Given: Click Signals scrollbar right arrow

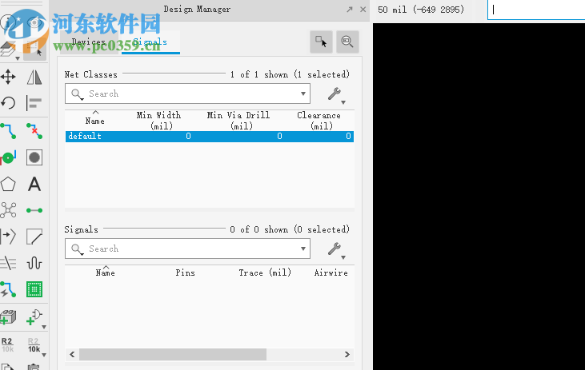Looking at the screenshot, I should [347, 354].
